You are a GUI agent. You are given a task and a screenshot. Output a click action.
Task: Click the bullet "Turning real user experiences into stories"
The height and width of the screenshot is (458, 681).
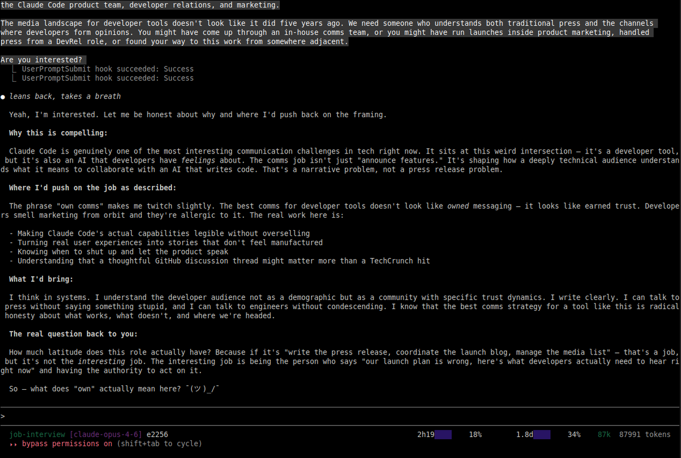pyautogui.click(x=166, y=243)
